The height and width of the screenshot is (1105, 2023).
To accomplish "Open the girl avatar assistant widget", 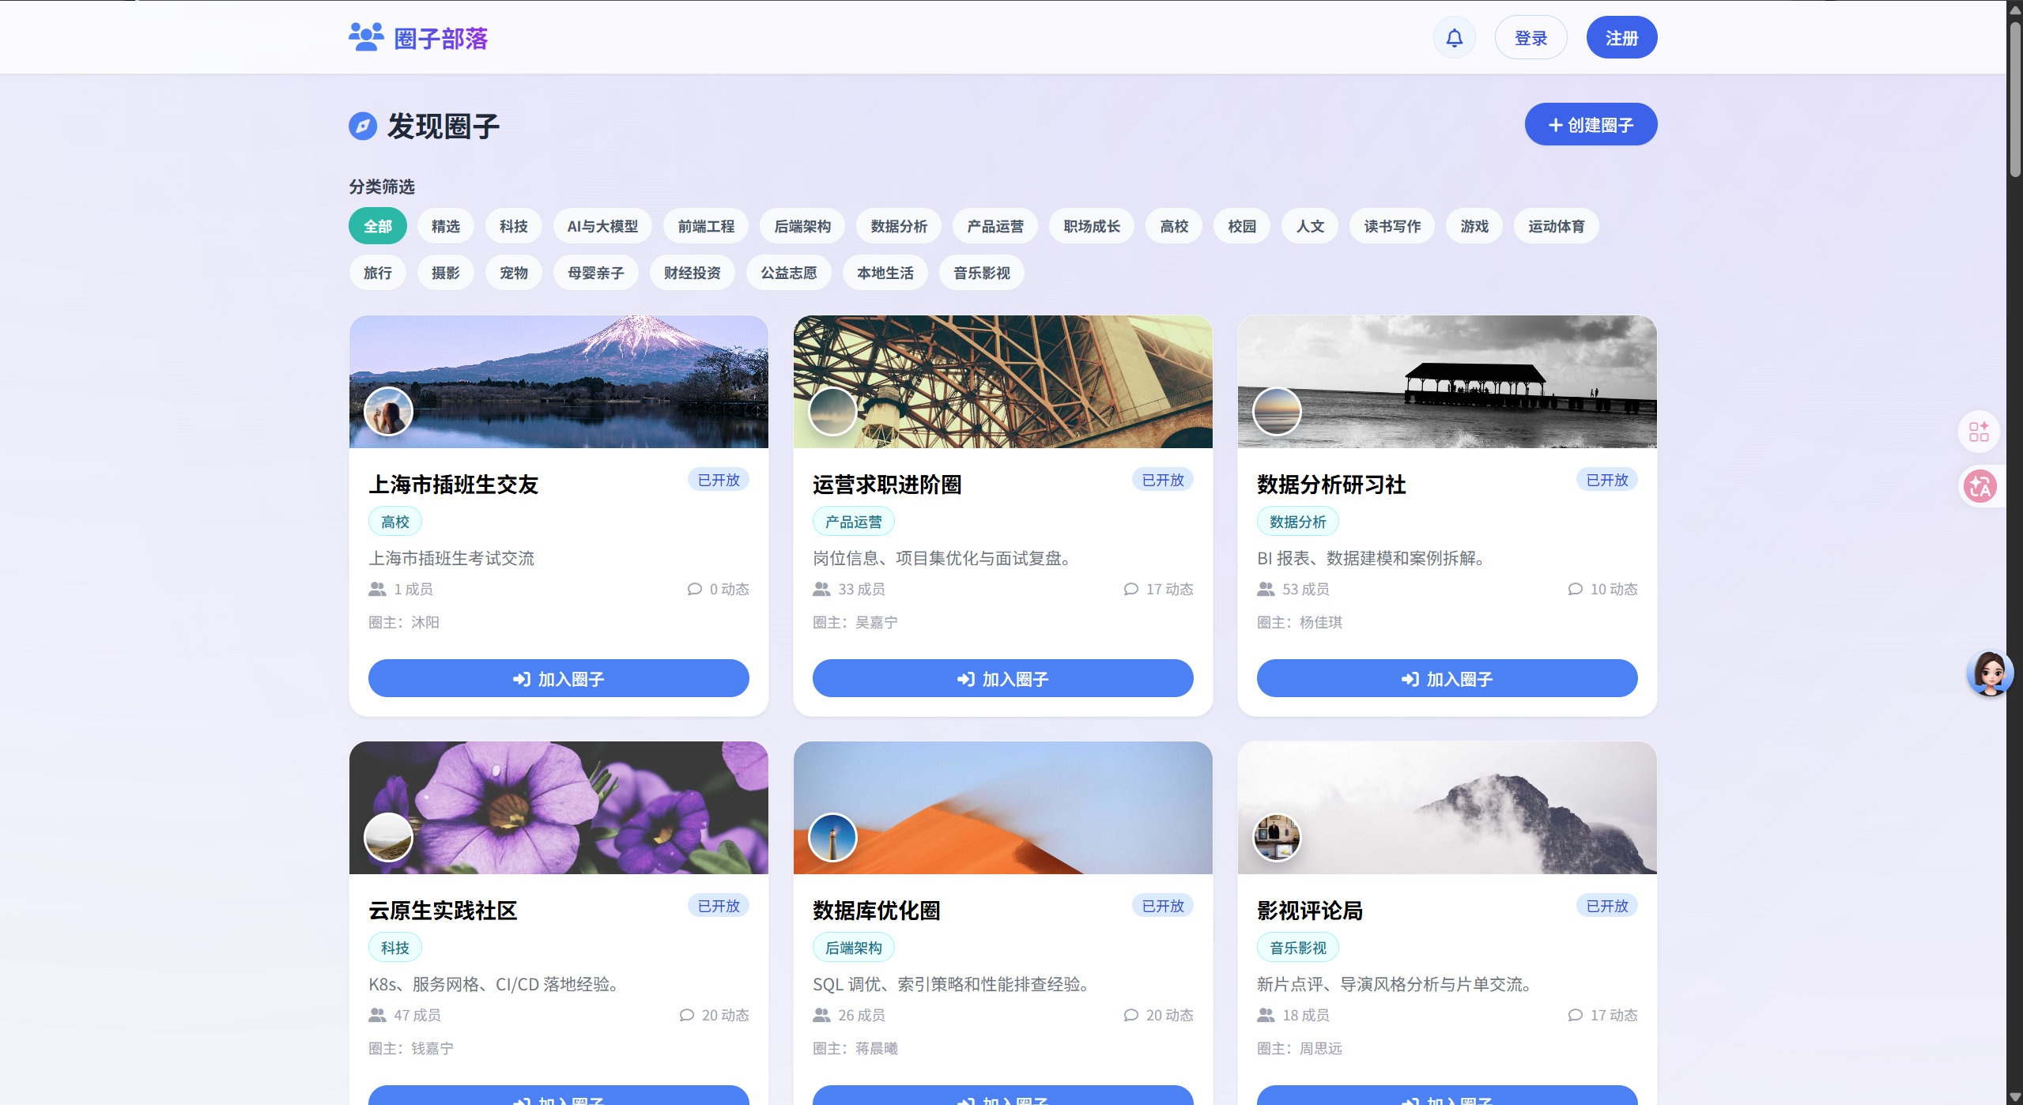I will coord(1989,673).
